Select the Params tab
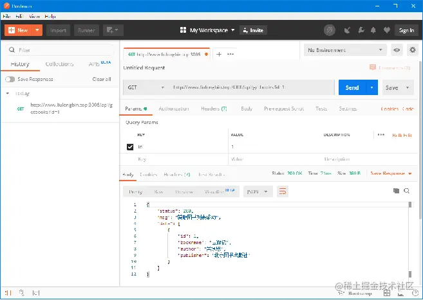Viewport: 423px width, 300px height. click(x=136, y=109)
